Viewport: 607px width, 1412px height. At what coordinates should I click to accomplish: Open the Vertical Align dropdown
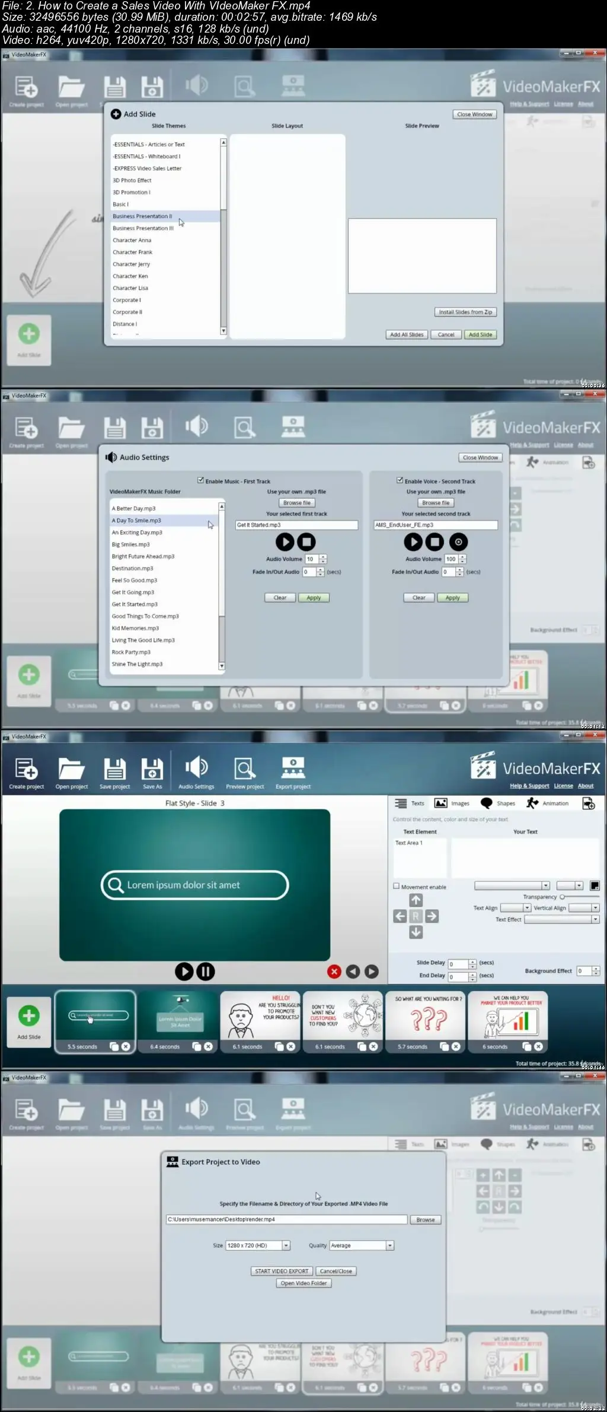click(x=584, y=908)
